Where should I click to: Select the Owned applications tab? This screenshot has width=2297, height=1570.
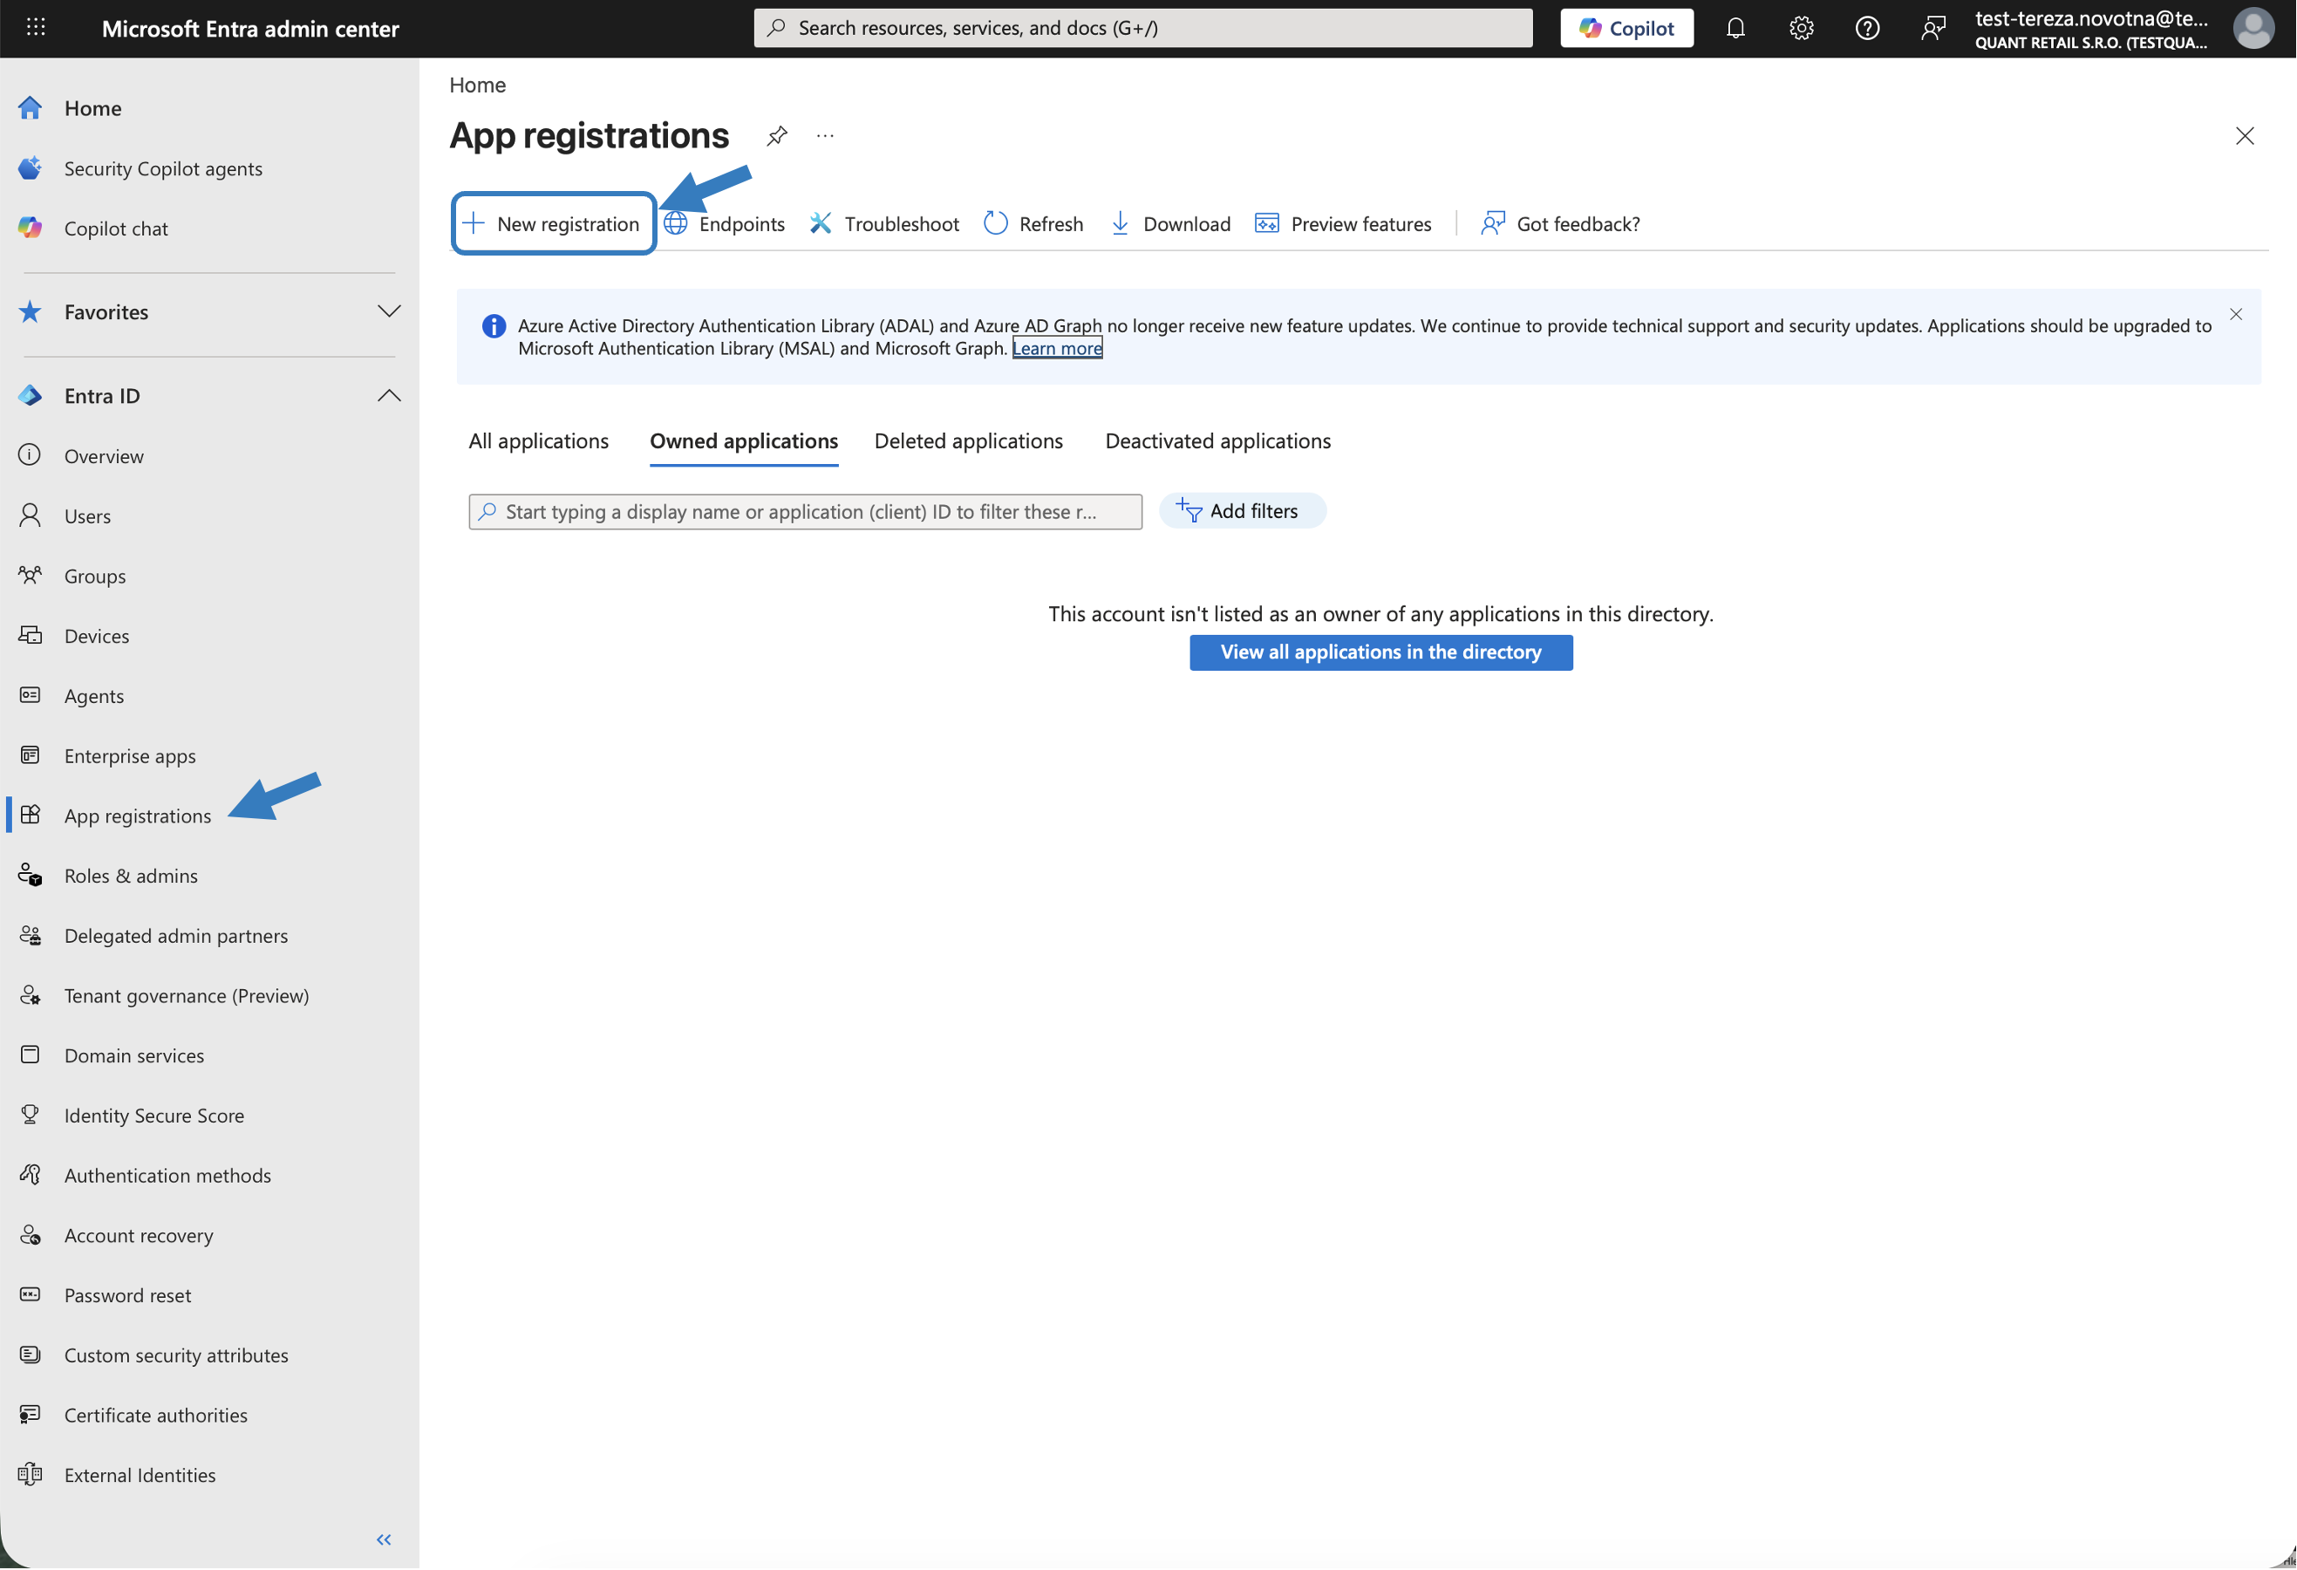coord(744,441)
